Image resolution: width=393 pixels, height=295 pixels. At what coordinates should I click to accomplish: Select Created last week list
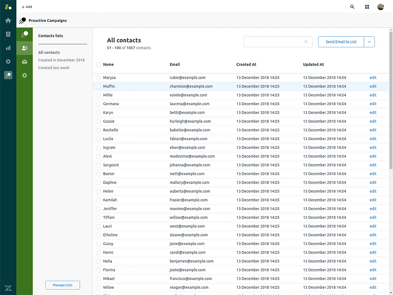coord(54,68)
